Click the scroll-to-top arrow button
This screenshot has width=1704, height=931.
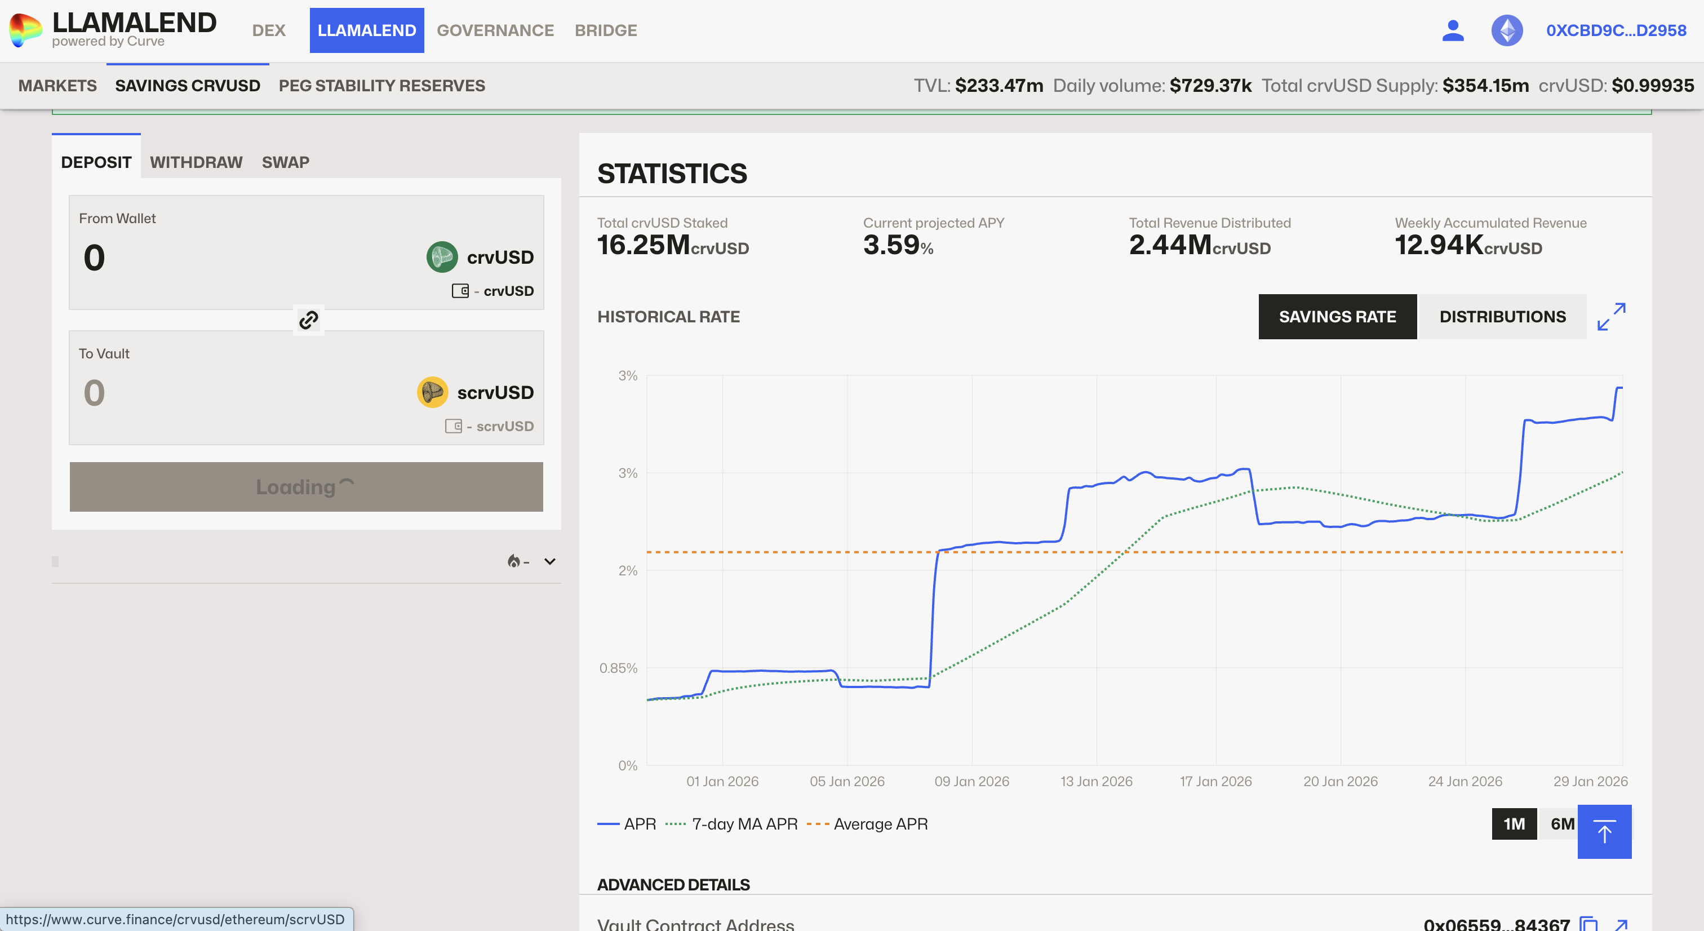(x=1604, y=831)
